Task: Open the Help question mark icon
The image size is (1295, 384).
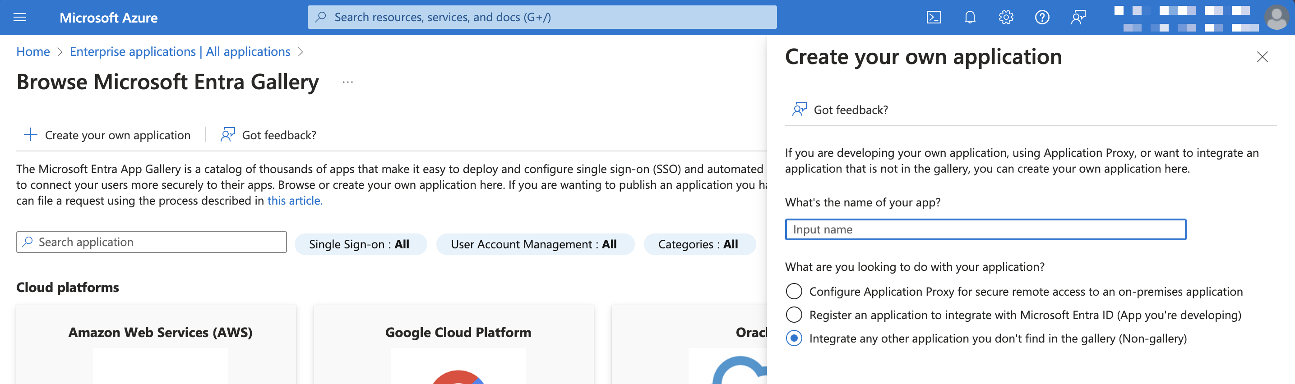Action: pyautogui.click(x=1041, y=18)
